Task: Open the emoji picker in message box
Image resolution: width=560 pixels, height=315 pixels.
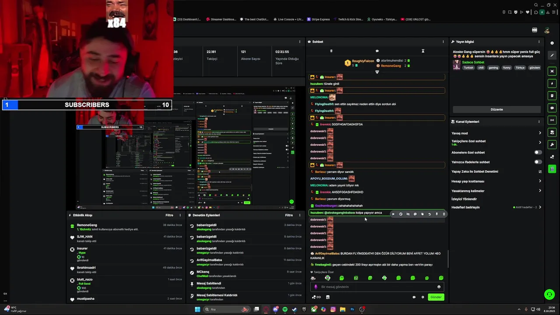Action: [439, 287]
